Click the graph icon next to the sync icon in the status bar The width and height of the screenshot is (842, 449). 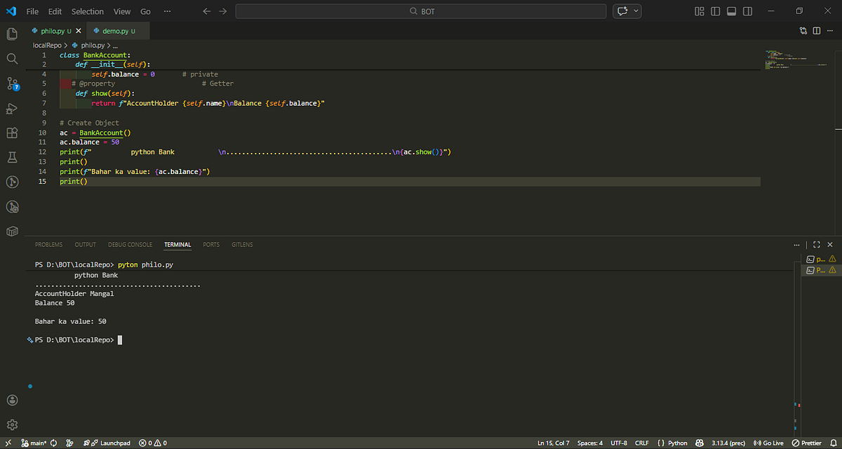pyautogui.click(x=69, y=443)
